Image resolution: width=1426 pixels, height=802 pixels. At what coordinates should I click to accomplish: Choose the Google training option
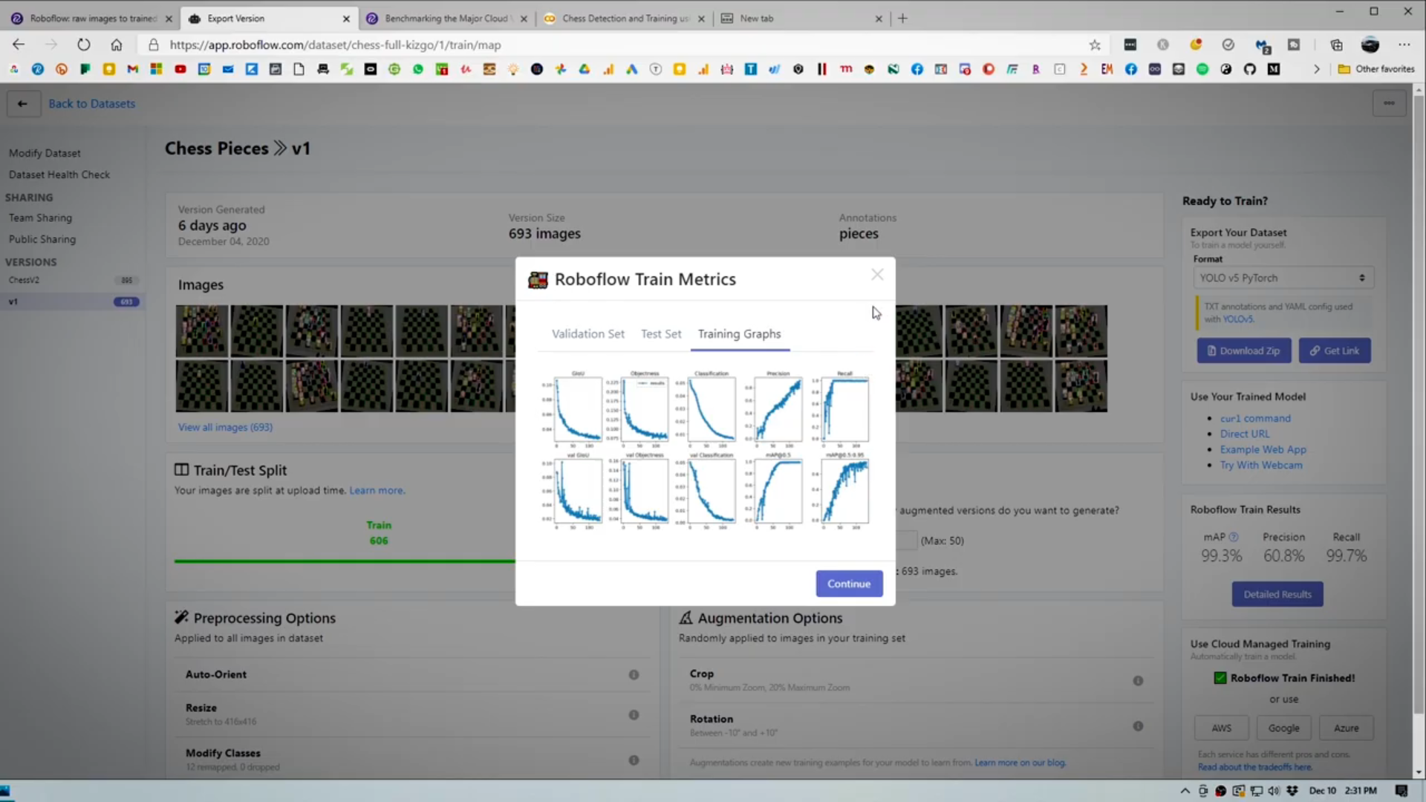coord(1283,728)
